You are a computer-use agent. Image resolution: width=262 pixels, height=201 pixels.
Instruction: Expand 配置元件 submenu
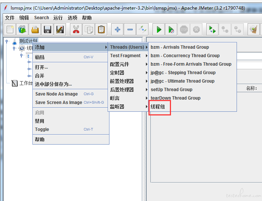click(x=128, y=64)
